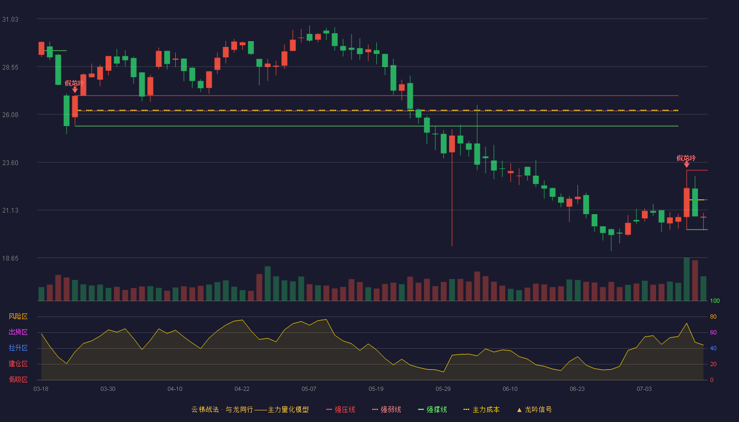Click the 05-29 date axis label
Screen dimensions: 739x422
coord(443,389)
